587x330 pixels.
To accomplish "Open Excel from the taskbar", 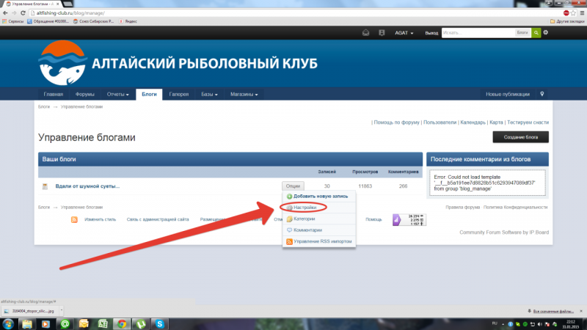I will click(x=103, y=324).
